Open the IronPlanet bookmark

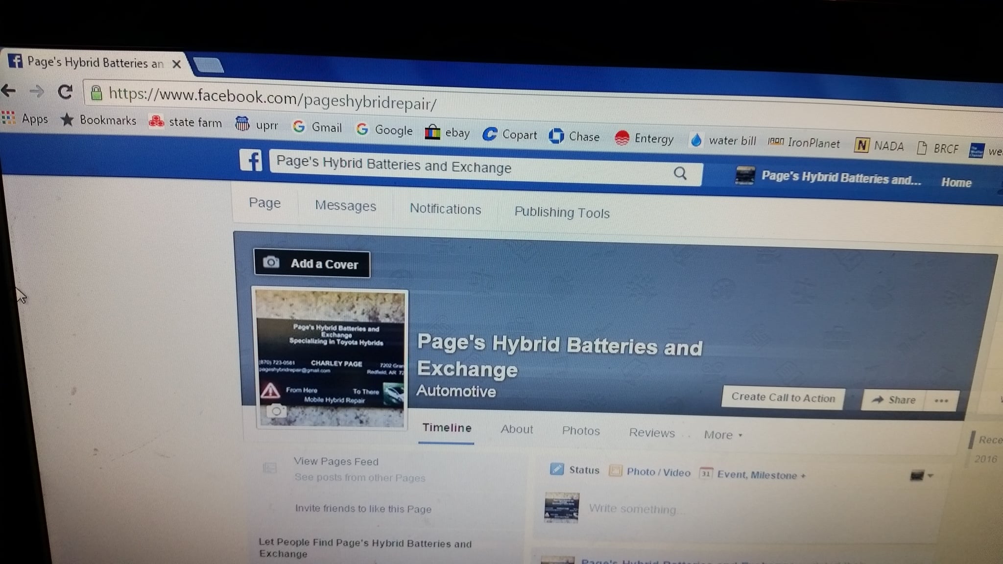tap(804, 143)
